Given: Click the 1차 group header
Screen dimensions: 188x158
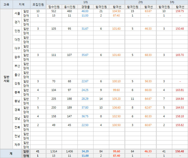Looking at the screenshot, I should tap(85, 2).
